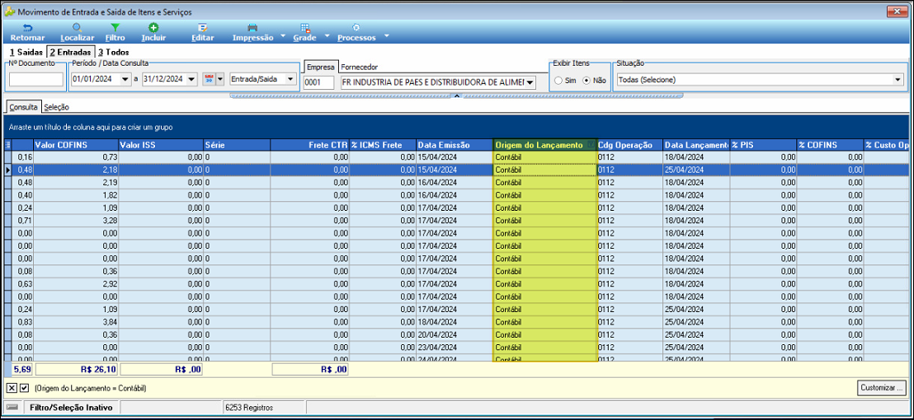
Task: Click the Empresa code field 0001
Action: 319,82
